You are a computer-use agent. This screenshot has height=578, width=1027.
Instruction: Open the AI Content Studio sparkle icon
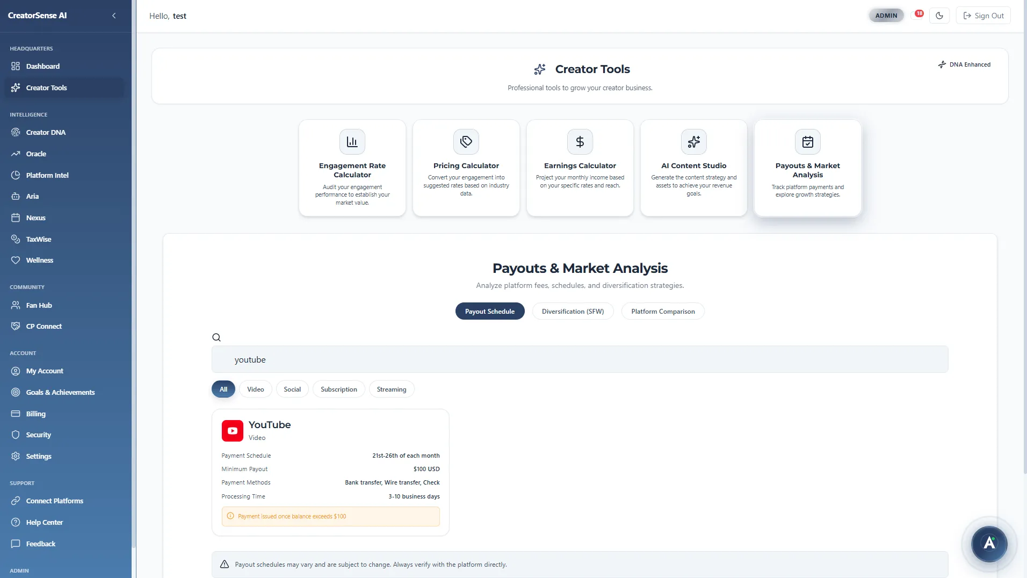coord(693,141)
